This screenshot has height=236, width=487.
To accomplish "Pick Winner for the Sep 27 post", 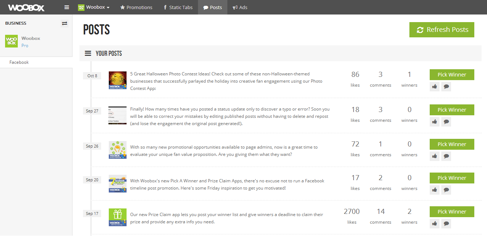I will pos(452,110).
